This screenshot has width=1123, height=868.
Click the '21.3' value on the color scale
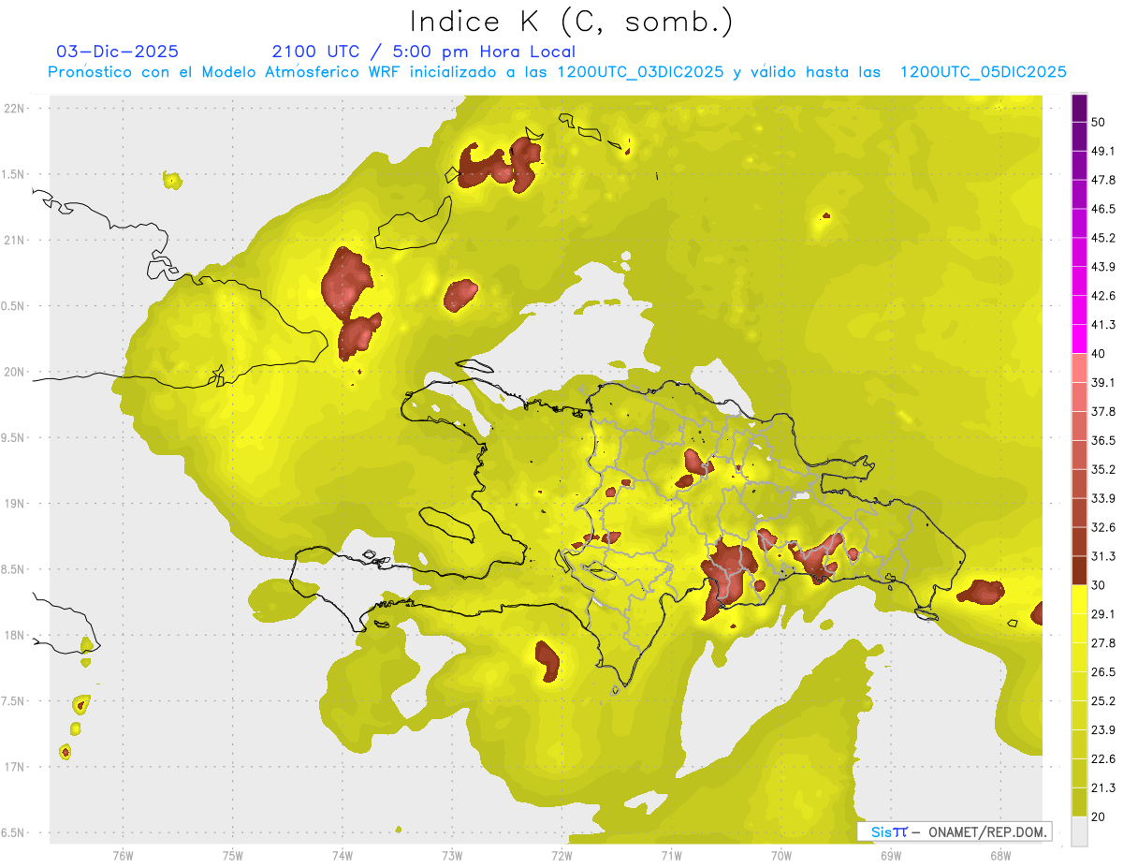1102,787
